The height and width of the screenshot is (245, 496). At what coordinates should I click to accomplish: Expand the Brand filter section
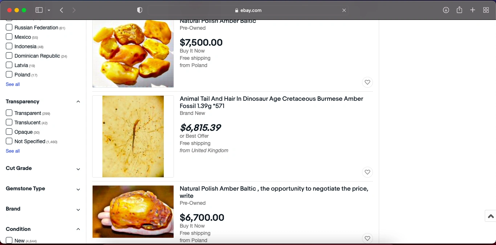[78, 209]
